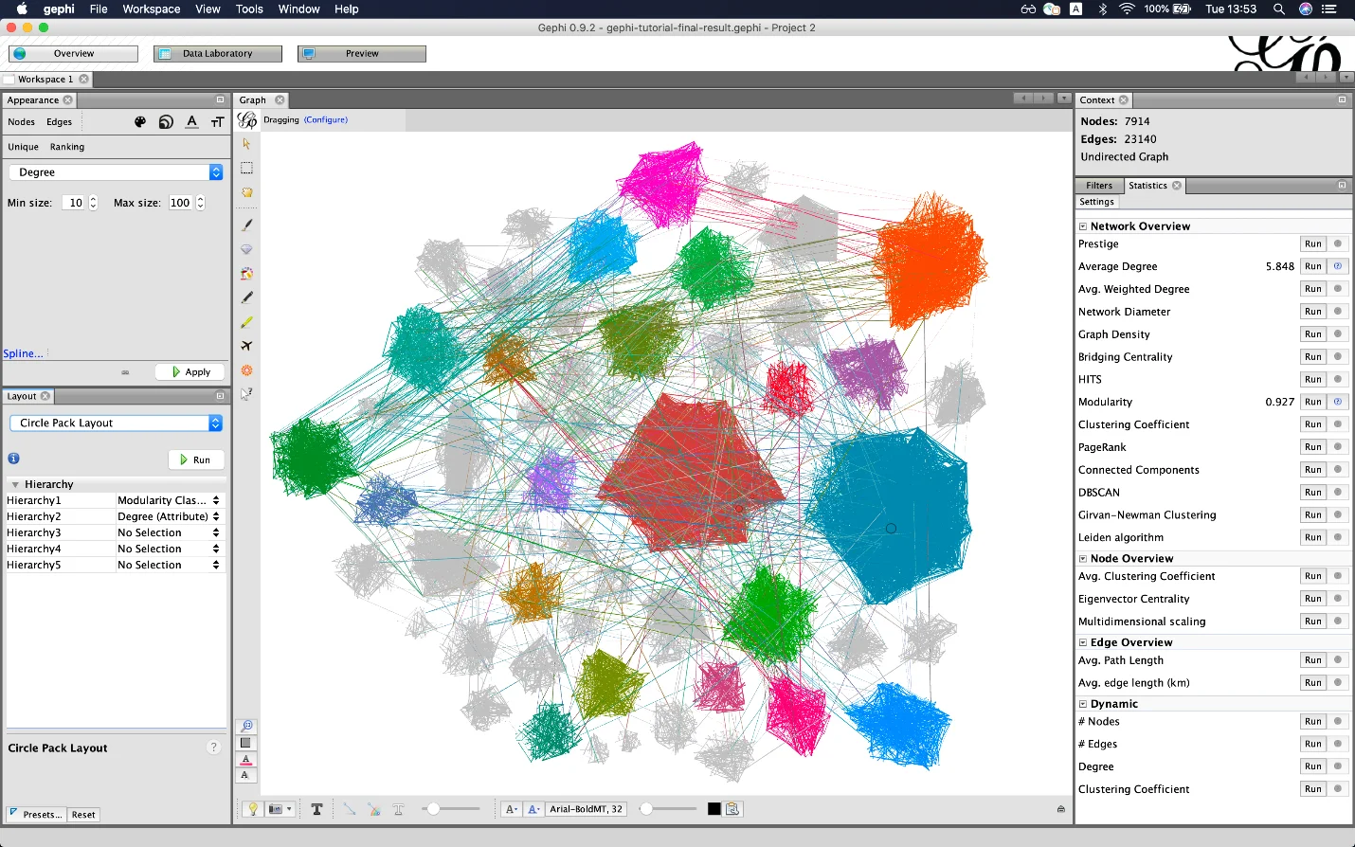Run the Circle Pack Layout
1355x847 pixels.
tap(196, 460)
